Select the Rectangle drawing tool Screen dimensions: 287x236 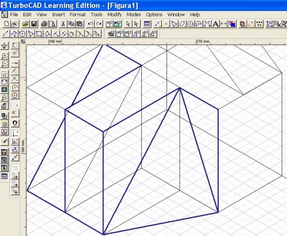click(39, 34)
